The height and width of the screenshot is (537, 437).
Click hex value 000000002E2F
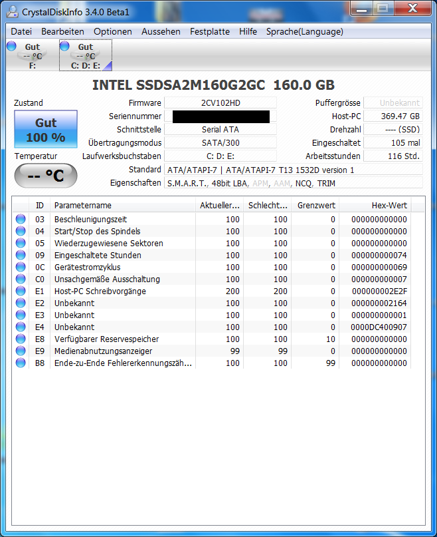(379, 291)
